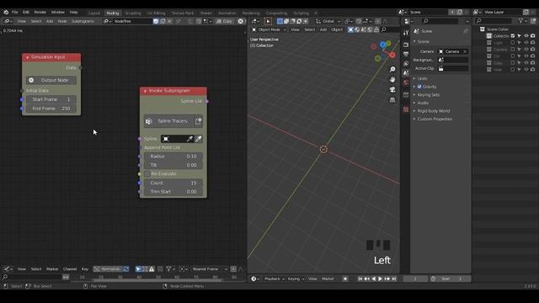Switch to the Compositing workspace tab
Image resolution: width=539 pixels, height=303 pixels.
(x=276, y=13)
